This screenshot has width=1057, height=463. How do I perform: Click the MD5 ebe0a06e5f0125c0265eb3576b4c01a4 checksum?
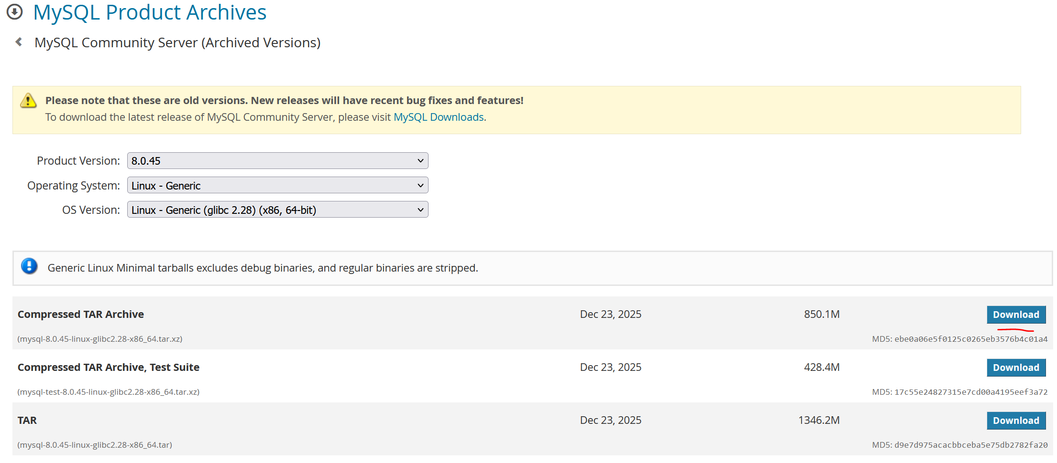(x=959, y=339)
